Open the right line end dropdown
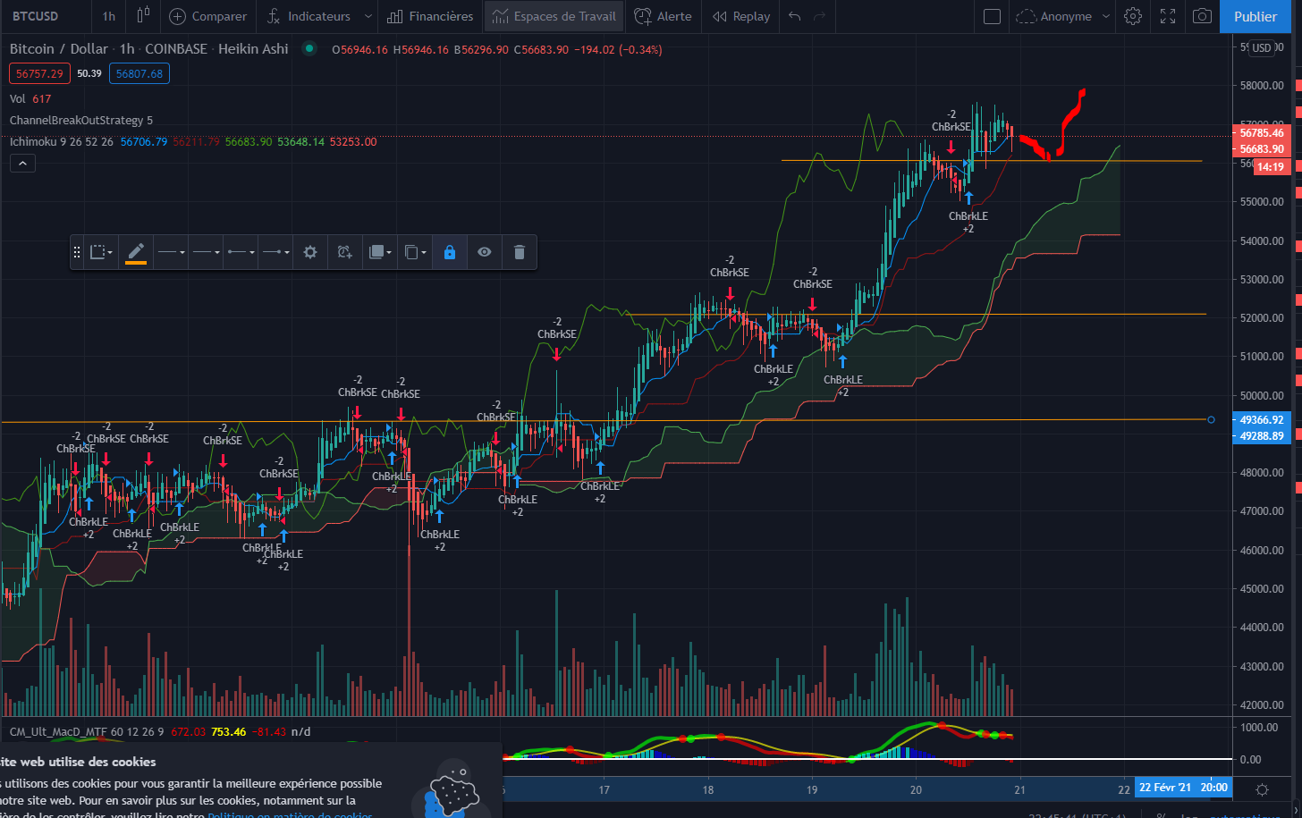The width and height of the screenshot is (1302, 818). [x=275, y=252]
